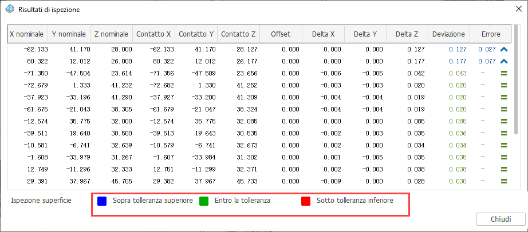
Task: Select X nominale cell -62.133
Action: tap(36, 49)
